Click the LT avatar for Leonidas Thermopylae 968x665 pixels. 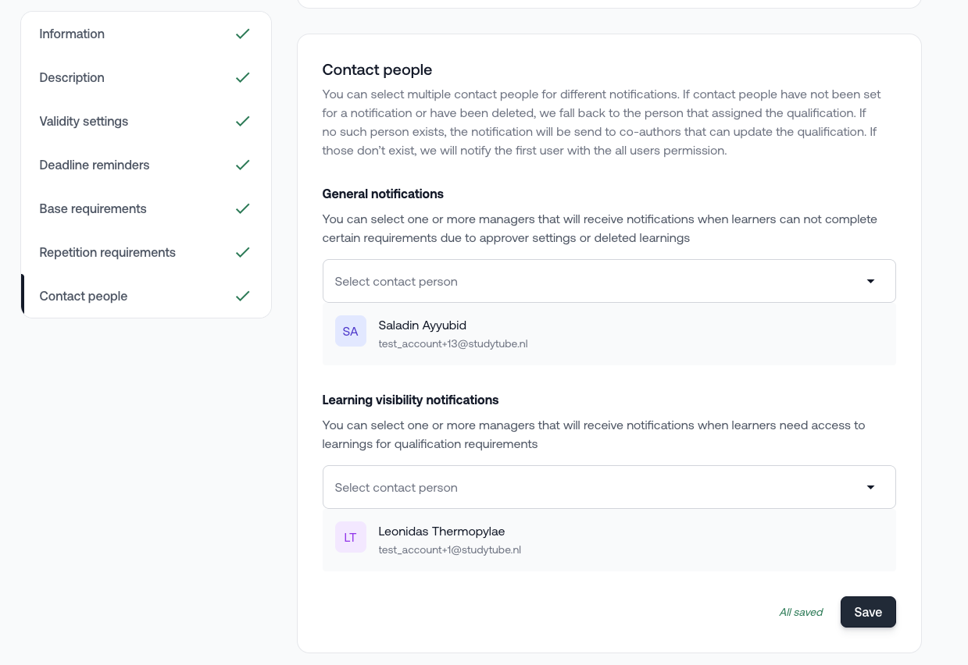[x=351, y=538]
